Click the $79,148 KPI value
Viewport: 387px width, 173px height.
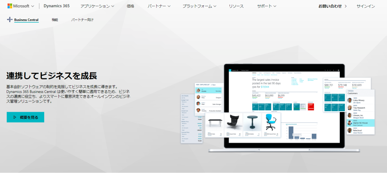point(342,85)
